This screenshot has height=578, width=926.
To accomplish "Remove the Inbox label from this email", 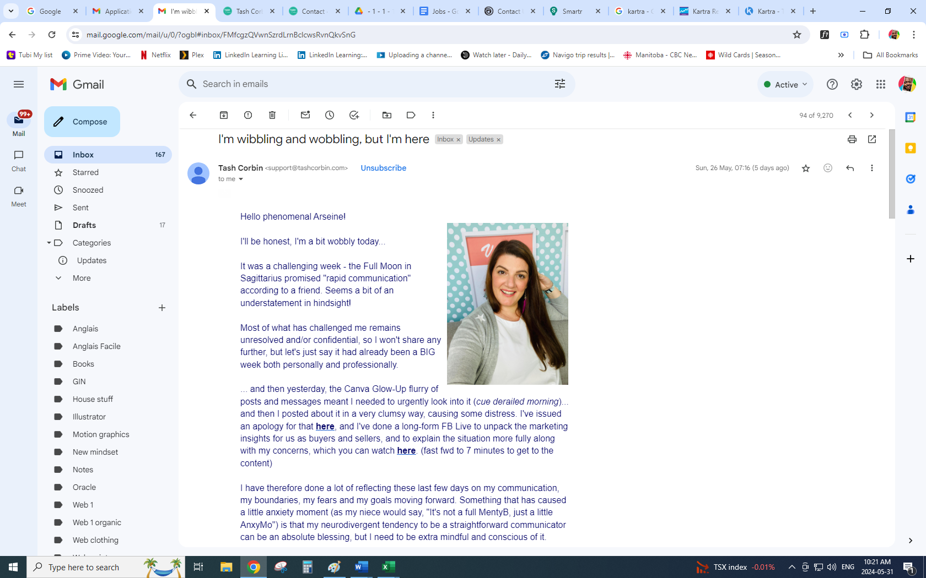I will (x=458, y=140).
